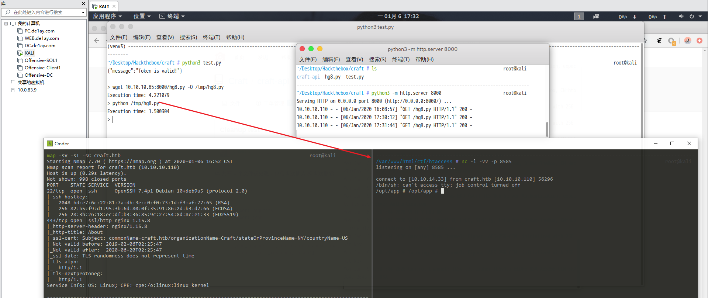
Task: Click green dot of http.server window
Action: (311, 49)
